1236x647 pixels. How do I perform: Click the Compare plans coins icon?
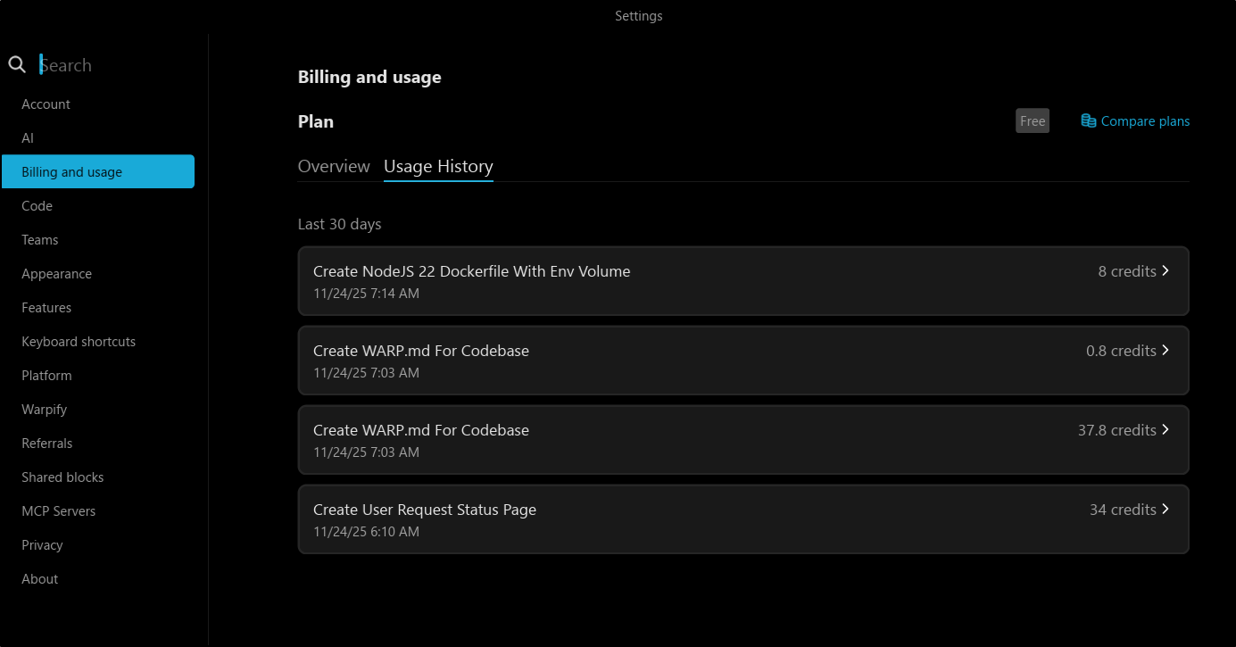pos(1089,121)
